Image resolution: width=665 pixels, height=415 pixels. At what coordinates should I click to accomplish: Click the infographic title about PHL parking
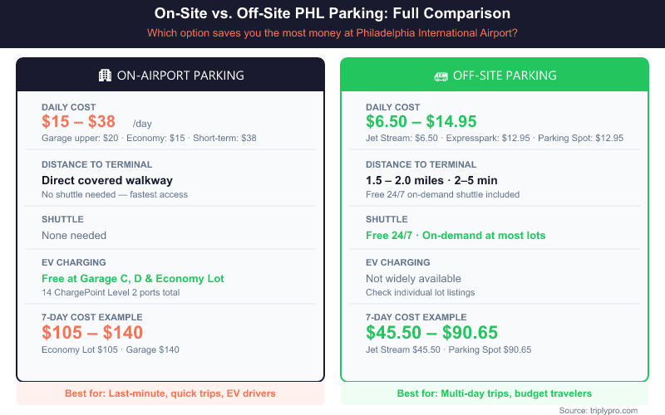coord(332,14)
